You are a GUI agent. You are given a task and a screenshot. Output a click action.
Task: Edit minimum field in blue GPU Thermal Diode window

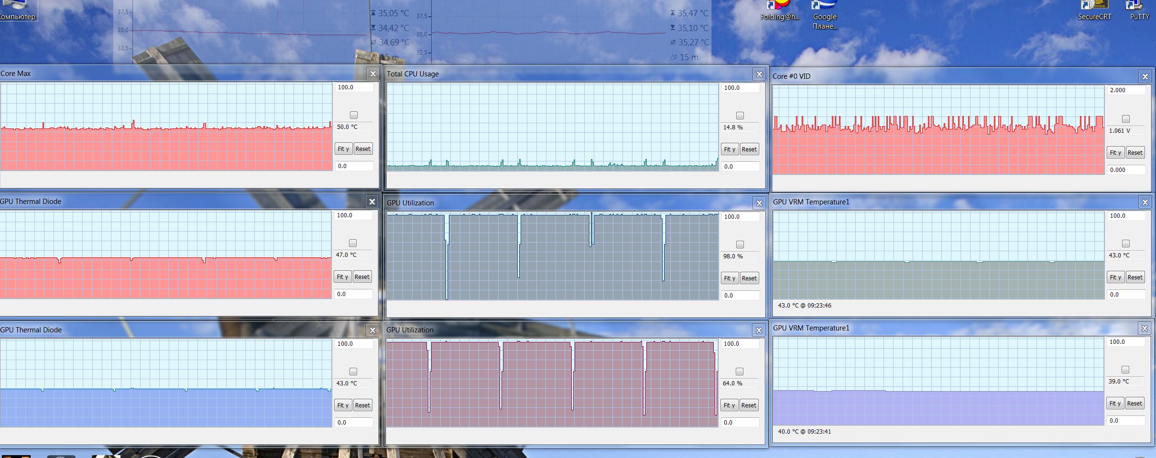tap(353, 422)
